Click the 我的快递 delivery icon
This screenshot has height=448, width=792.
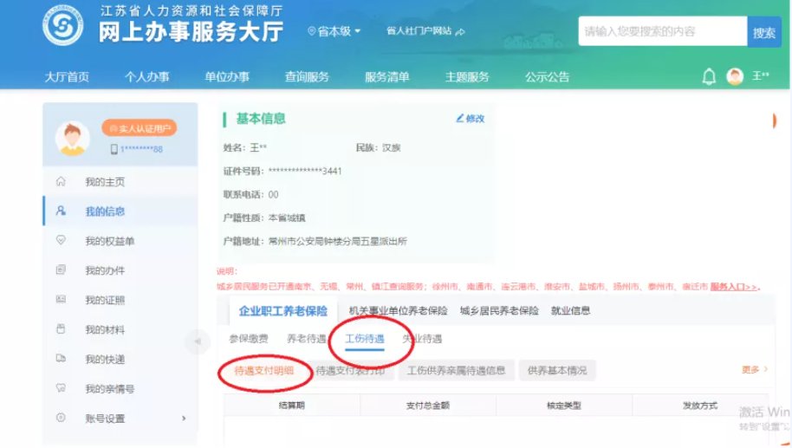61,359
